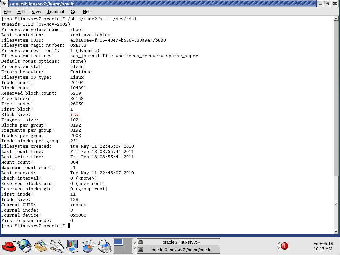This screenshot has width=340, height=255.
Task: Open the Terminal menu
Action: (x=55, y=11)
